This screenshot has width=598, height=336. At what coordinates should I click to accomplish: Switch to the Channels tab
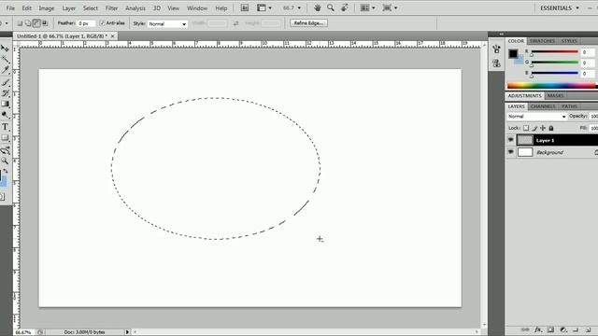pos(543,106)
